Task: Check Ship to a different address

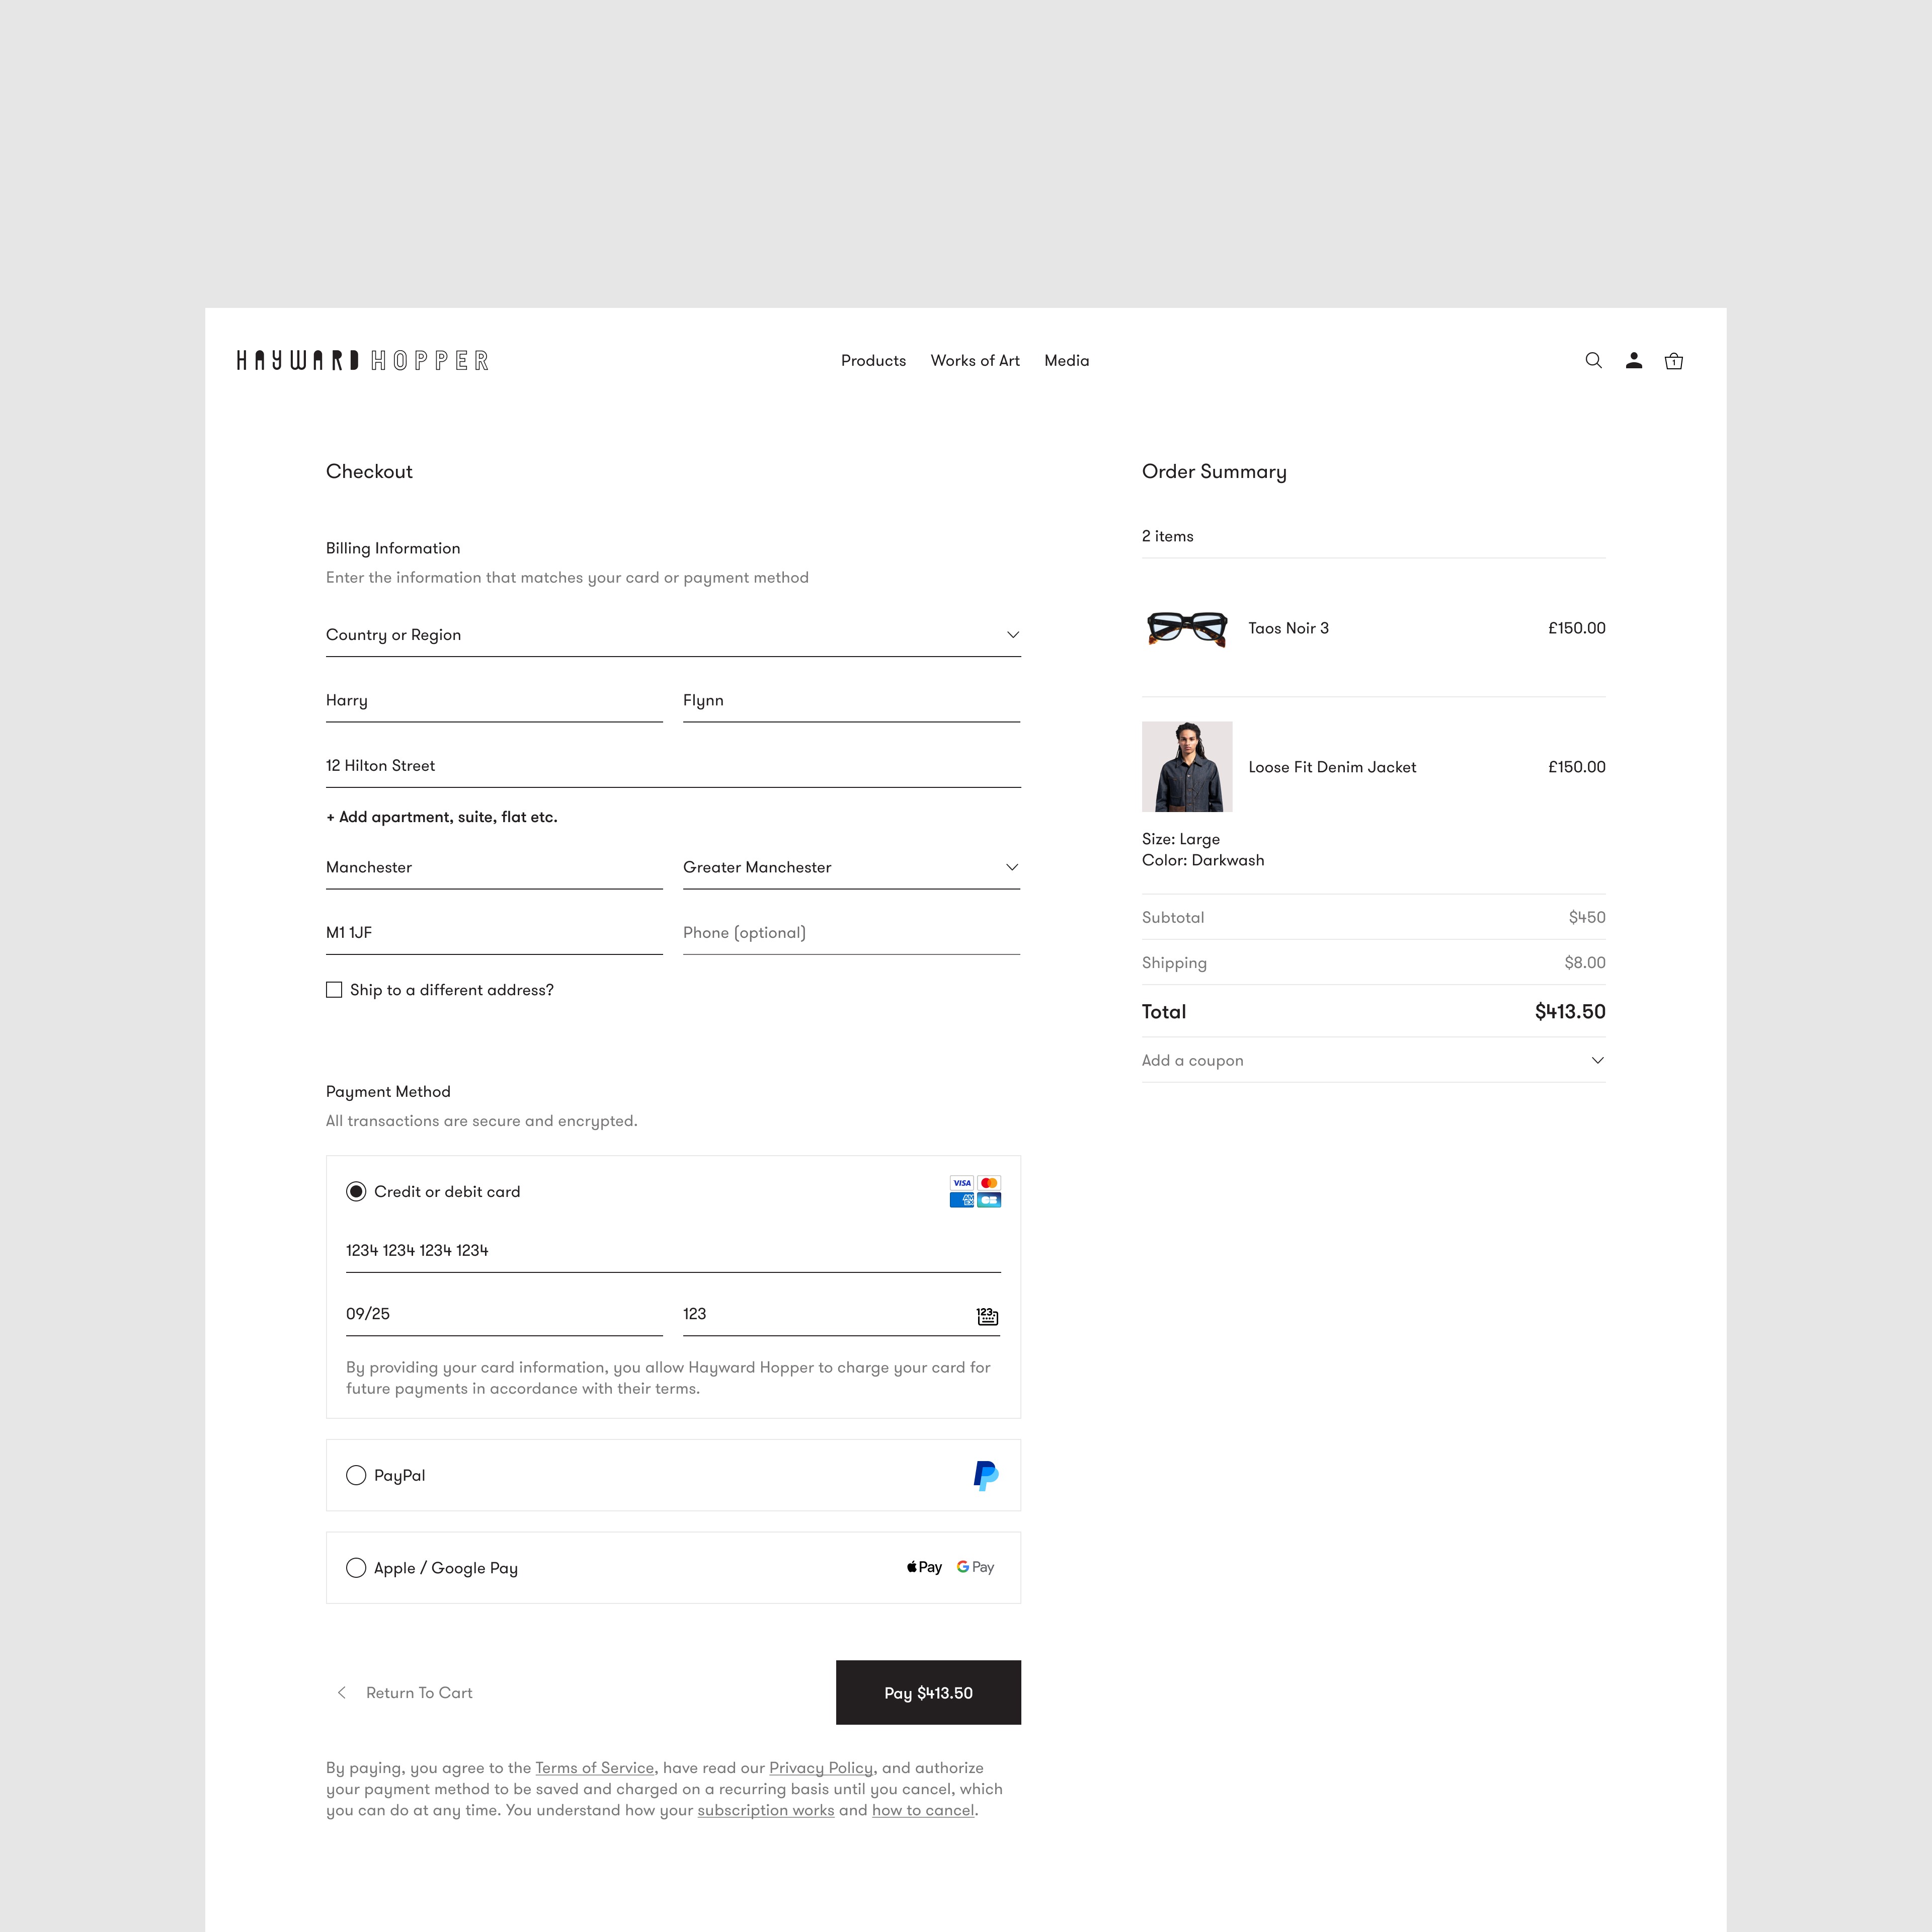Action: (334, 990)
